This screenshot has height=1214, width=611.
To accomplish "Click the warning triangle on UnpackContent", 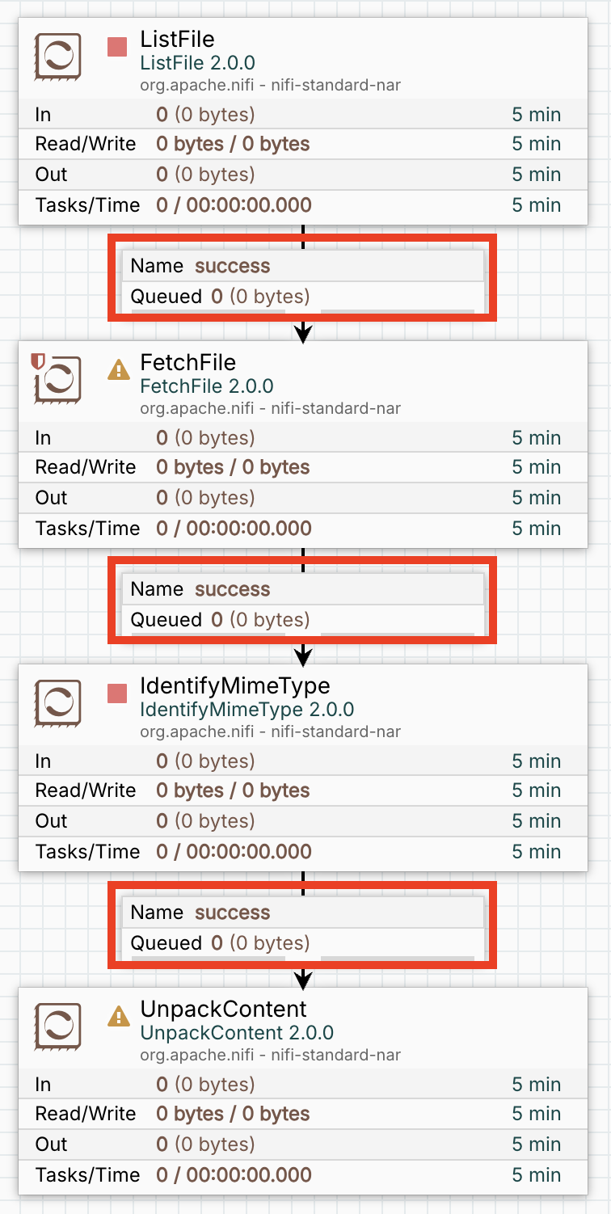I will 118,1018.
